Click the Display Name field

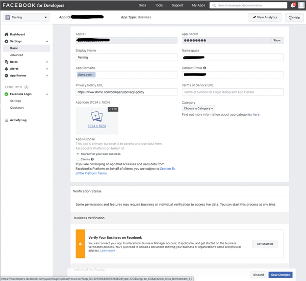127,57
